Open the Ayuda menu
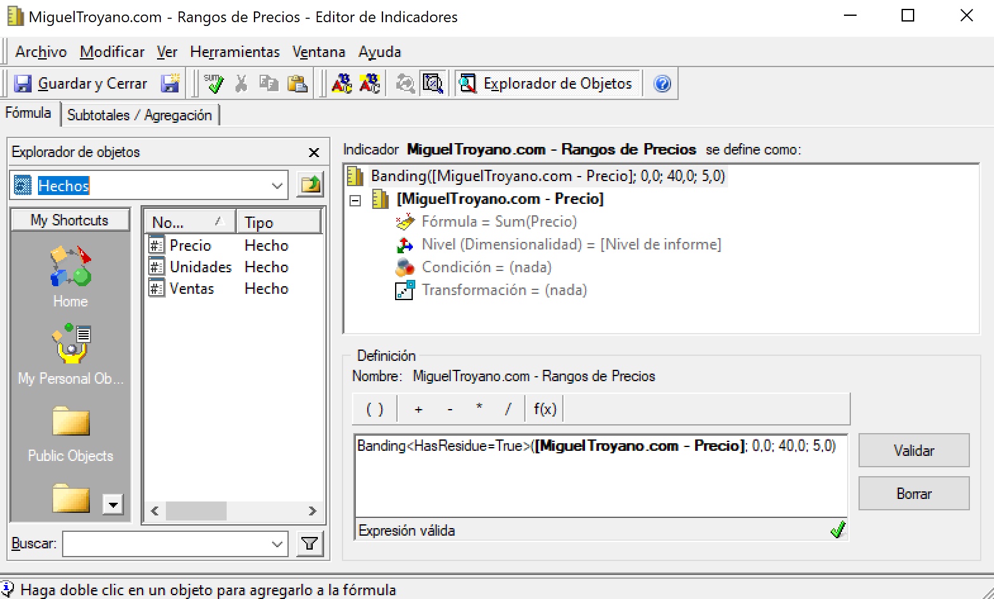 380,52
